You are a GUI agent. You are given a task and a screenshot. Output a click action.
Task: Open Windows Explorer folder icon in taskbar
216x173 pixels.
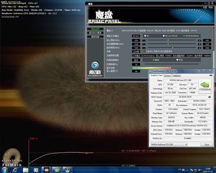point(25,170)
